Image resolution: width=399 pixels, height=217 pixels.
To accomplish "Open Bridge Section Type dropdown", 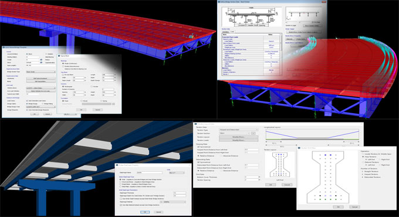I will (x=40, y=72).
